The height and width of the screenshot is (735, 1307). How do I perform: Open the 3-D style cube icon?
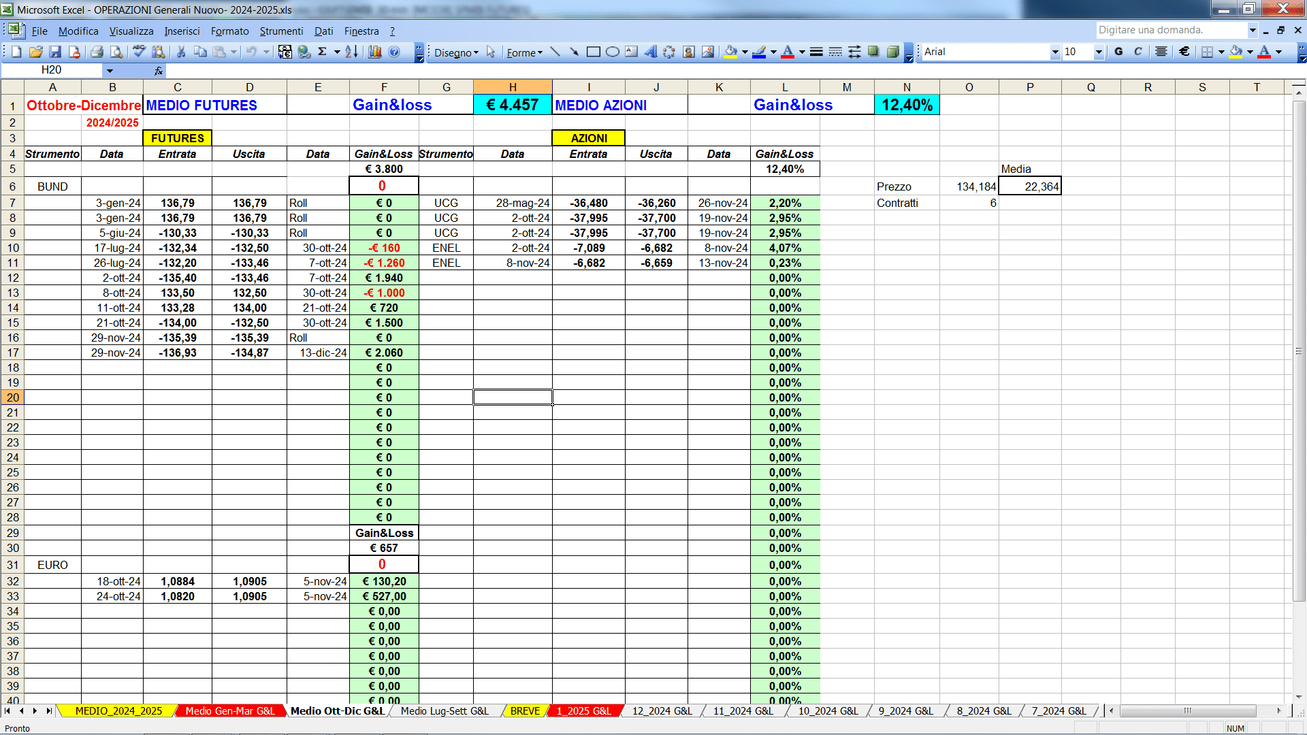point(892,52)
